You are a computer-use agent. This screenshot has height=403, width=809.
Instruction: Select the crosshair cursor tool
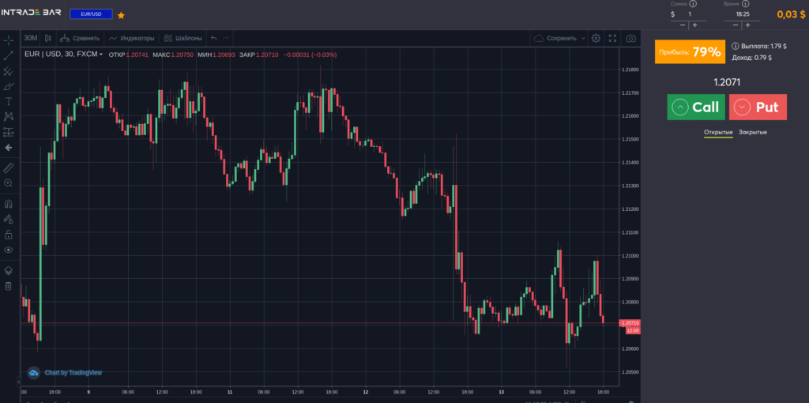click(9, 40)
